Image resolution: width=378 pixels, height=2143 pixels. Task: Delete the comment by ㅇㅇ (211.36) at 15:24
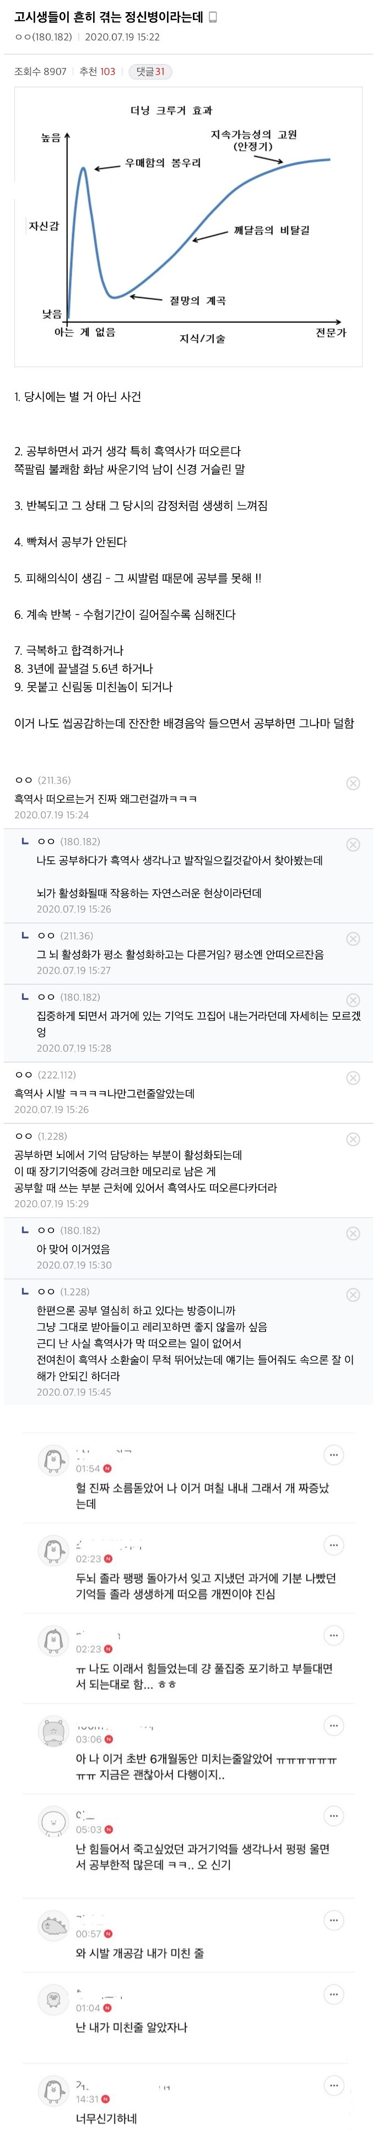352,783
